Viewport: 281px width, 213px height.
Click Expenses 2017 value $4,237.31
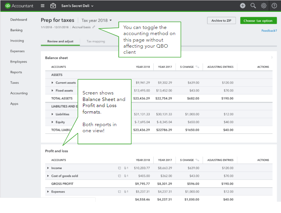165,192
